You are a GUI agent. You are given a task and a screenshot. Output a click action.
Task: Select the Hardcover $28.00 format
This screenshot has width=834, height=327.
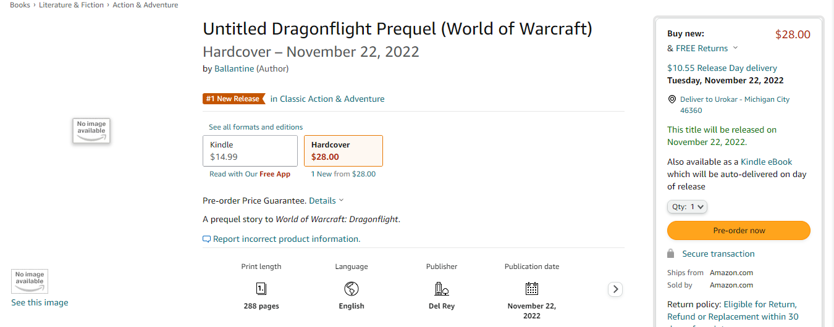pos(343,151)
